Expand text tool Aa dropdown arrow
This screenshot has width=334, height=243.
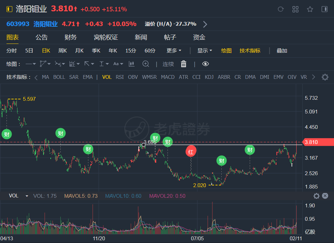coord(122,64)
